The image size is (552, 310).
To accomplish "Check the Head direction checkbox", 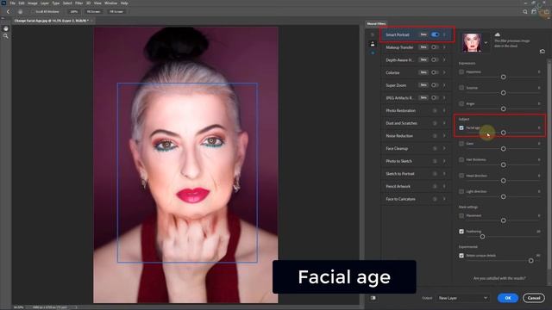I will pos(461,176).
